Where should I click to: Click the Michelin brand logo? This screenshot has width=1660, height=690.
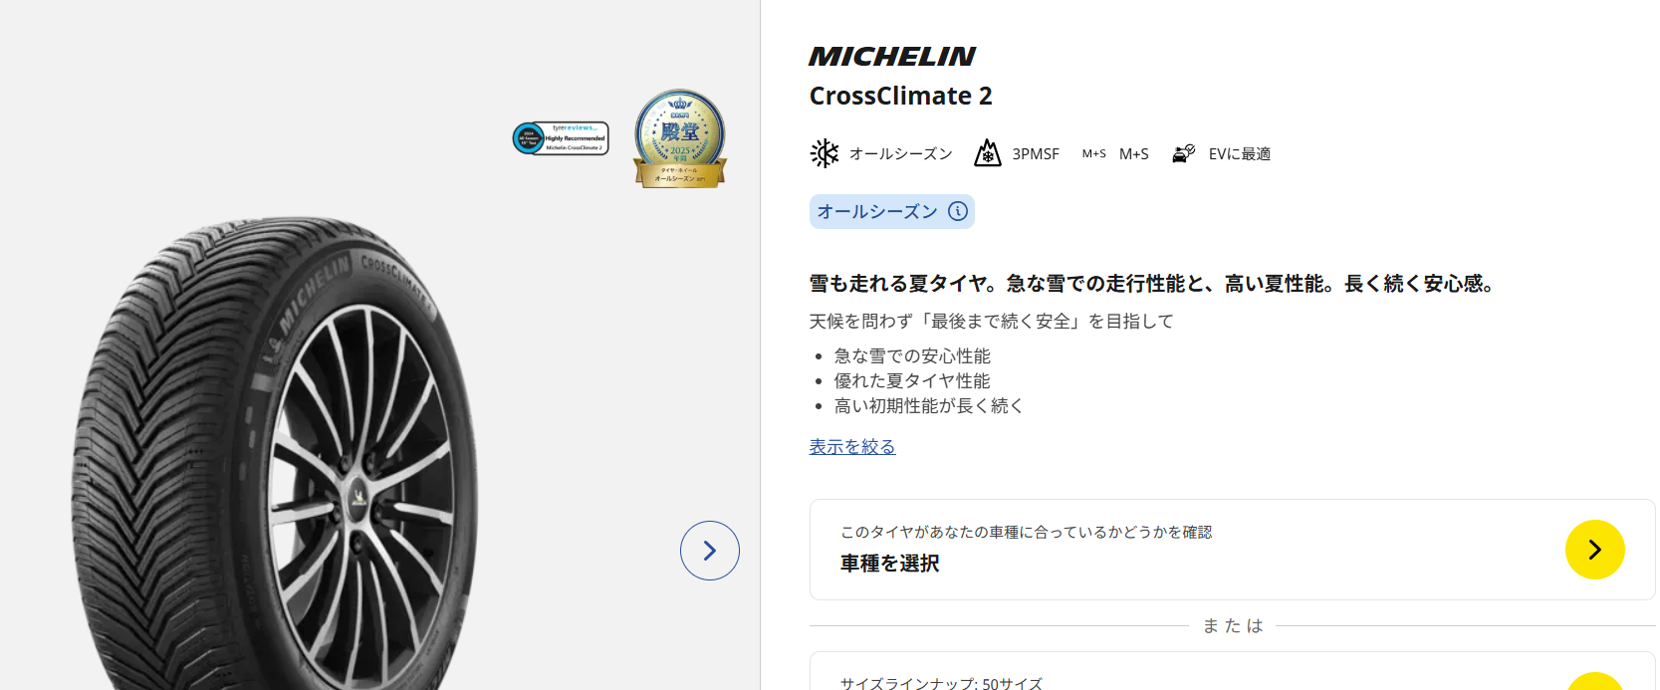[892, 57]
